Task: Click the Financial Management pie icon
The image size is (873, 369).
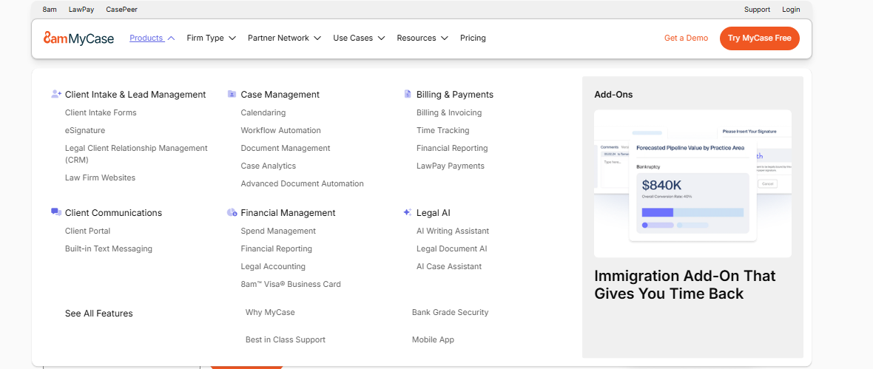Action: (232, 213)
